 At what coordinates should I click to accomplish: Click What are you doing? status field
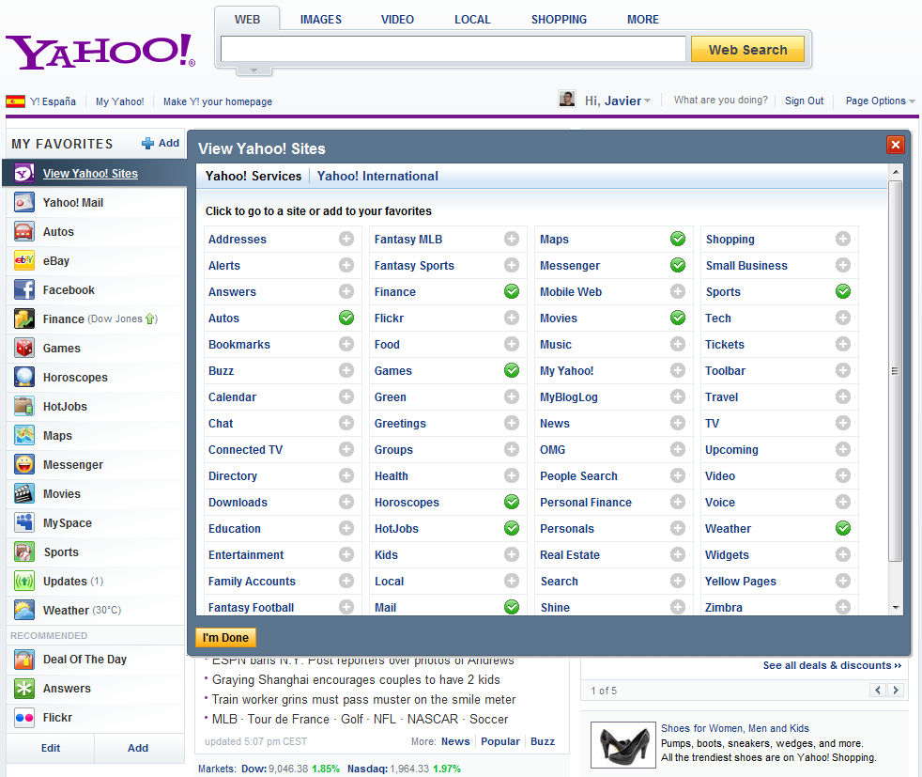point(720,100)
